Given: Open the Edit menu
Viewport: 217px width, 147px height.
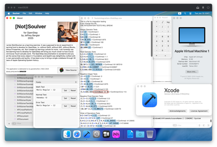Looking at the screenshot, I should (x=30, y=13).
